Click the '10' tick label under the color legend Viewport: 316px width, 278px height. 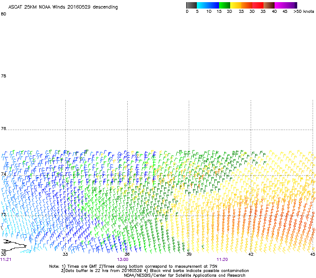209,12
